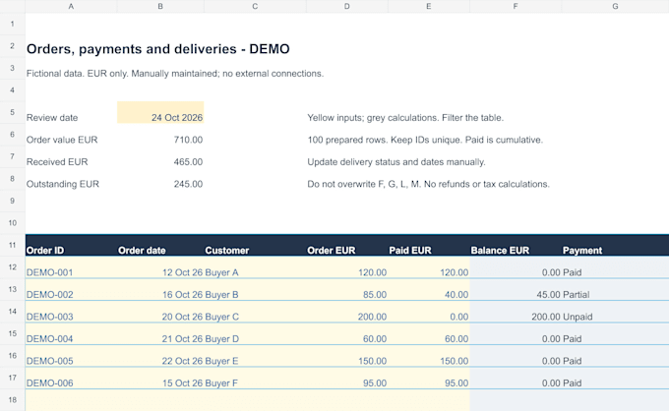The width and height of the screenshot is (669, 411).
Task: Select order ID DEMO-003
Action: tap(49, 317)
